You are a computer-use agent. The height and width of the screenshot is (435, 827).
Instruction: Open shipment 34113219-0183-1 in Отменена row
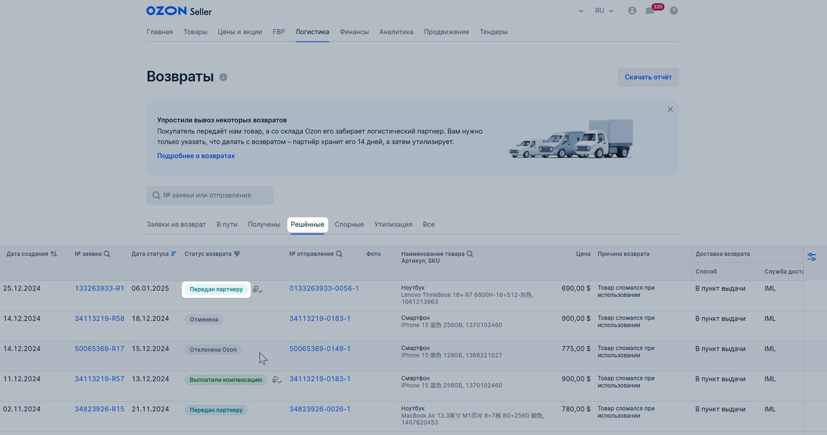[320, 318]
